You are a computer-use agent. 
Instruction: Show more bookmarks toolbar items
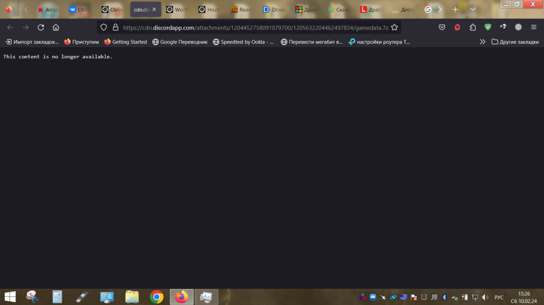coord(482,42)
